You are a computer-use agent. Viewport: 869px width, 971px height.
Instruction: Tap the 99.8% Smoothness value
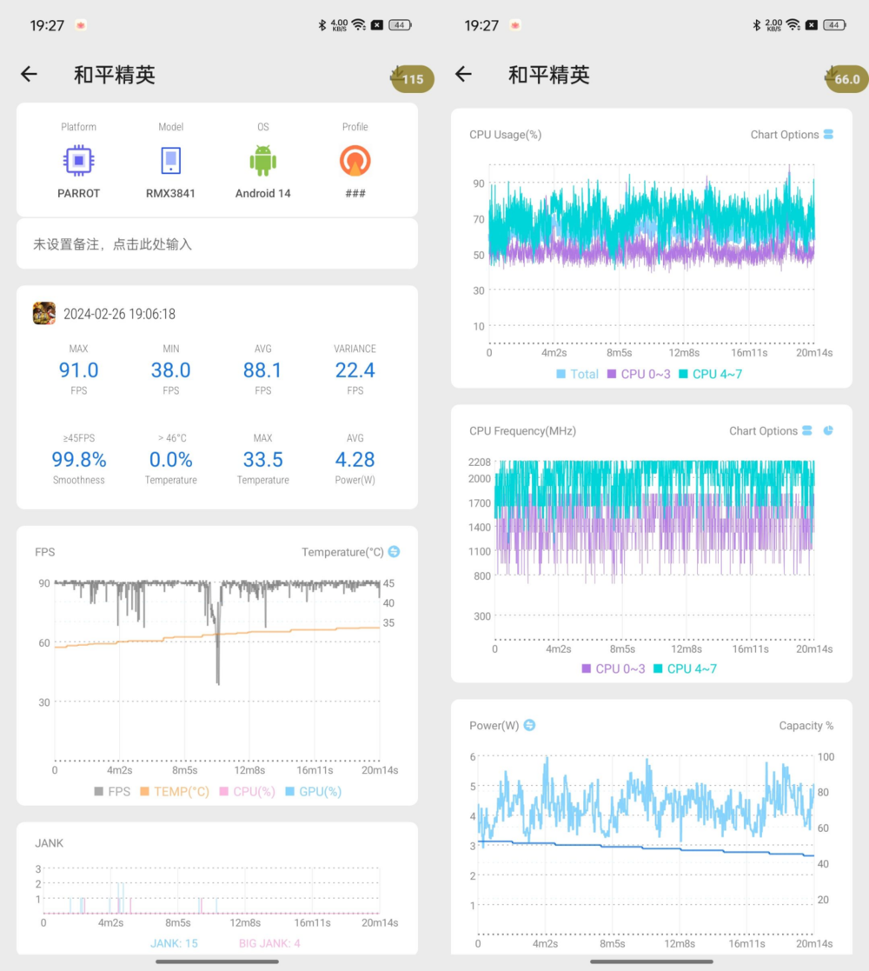click(x=78, y=460)
